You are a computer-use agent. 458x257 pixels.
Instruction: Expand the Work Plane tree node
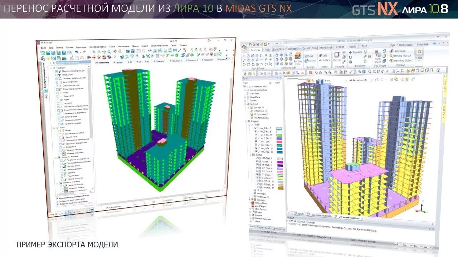(245, 97)
